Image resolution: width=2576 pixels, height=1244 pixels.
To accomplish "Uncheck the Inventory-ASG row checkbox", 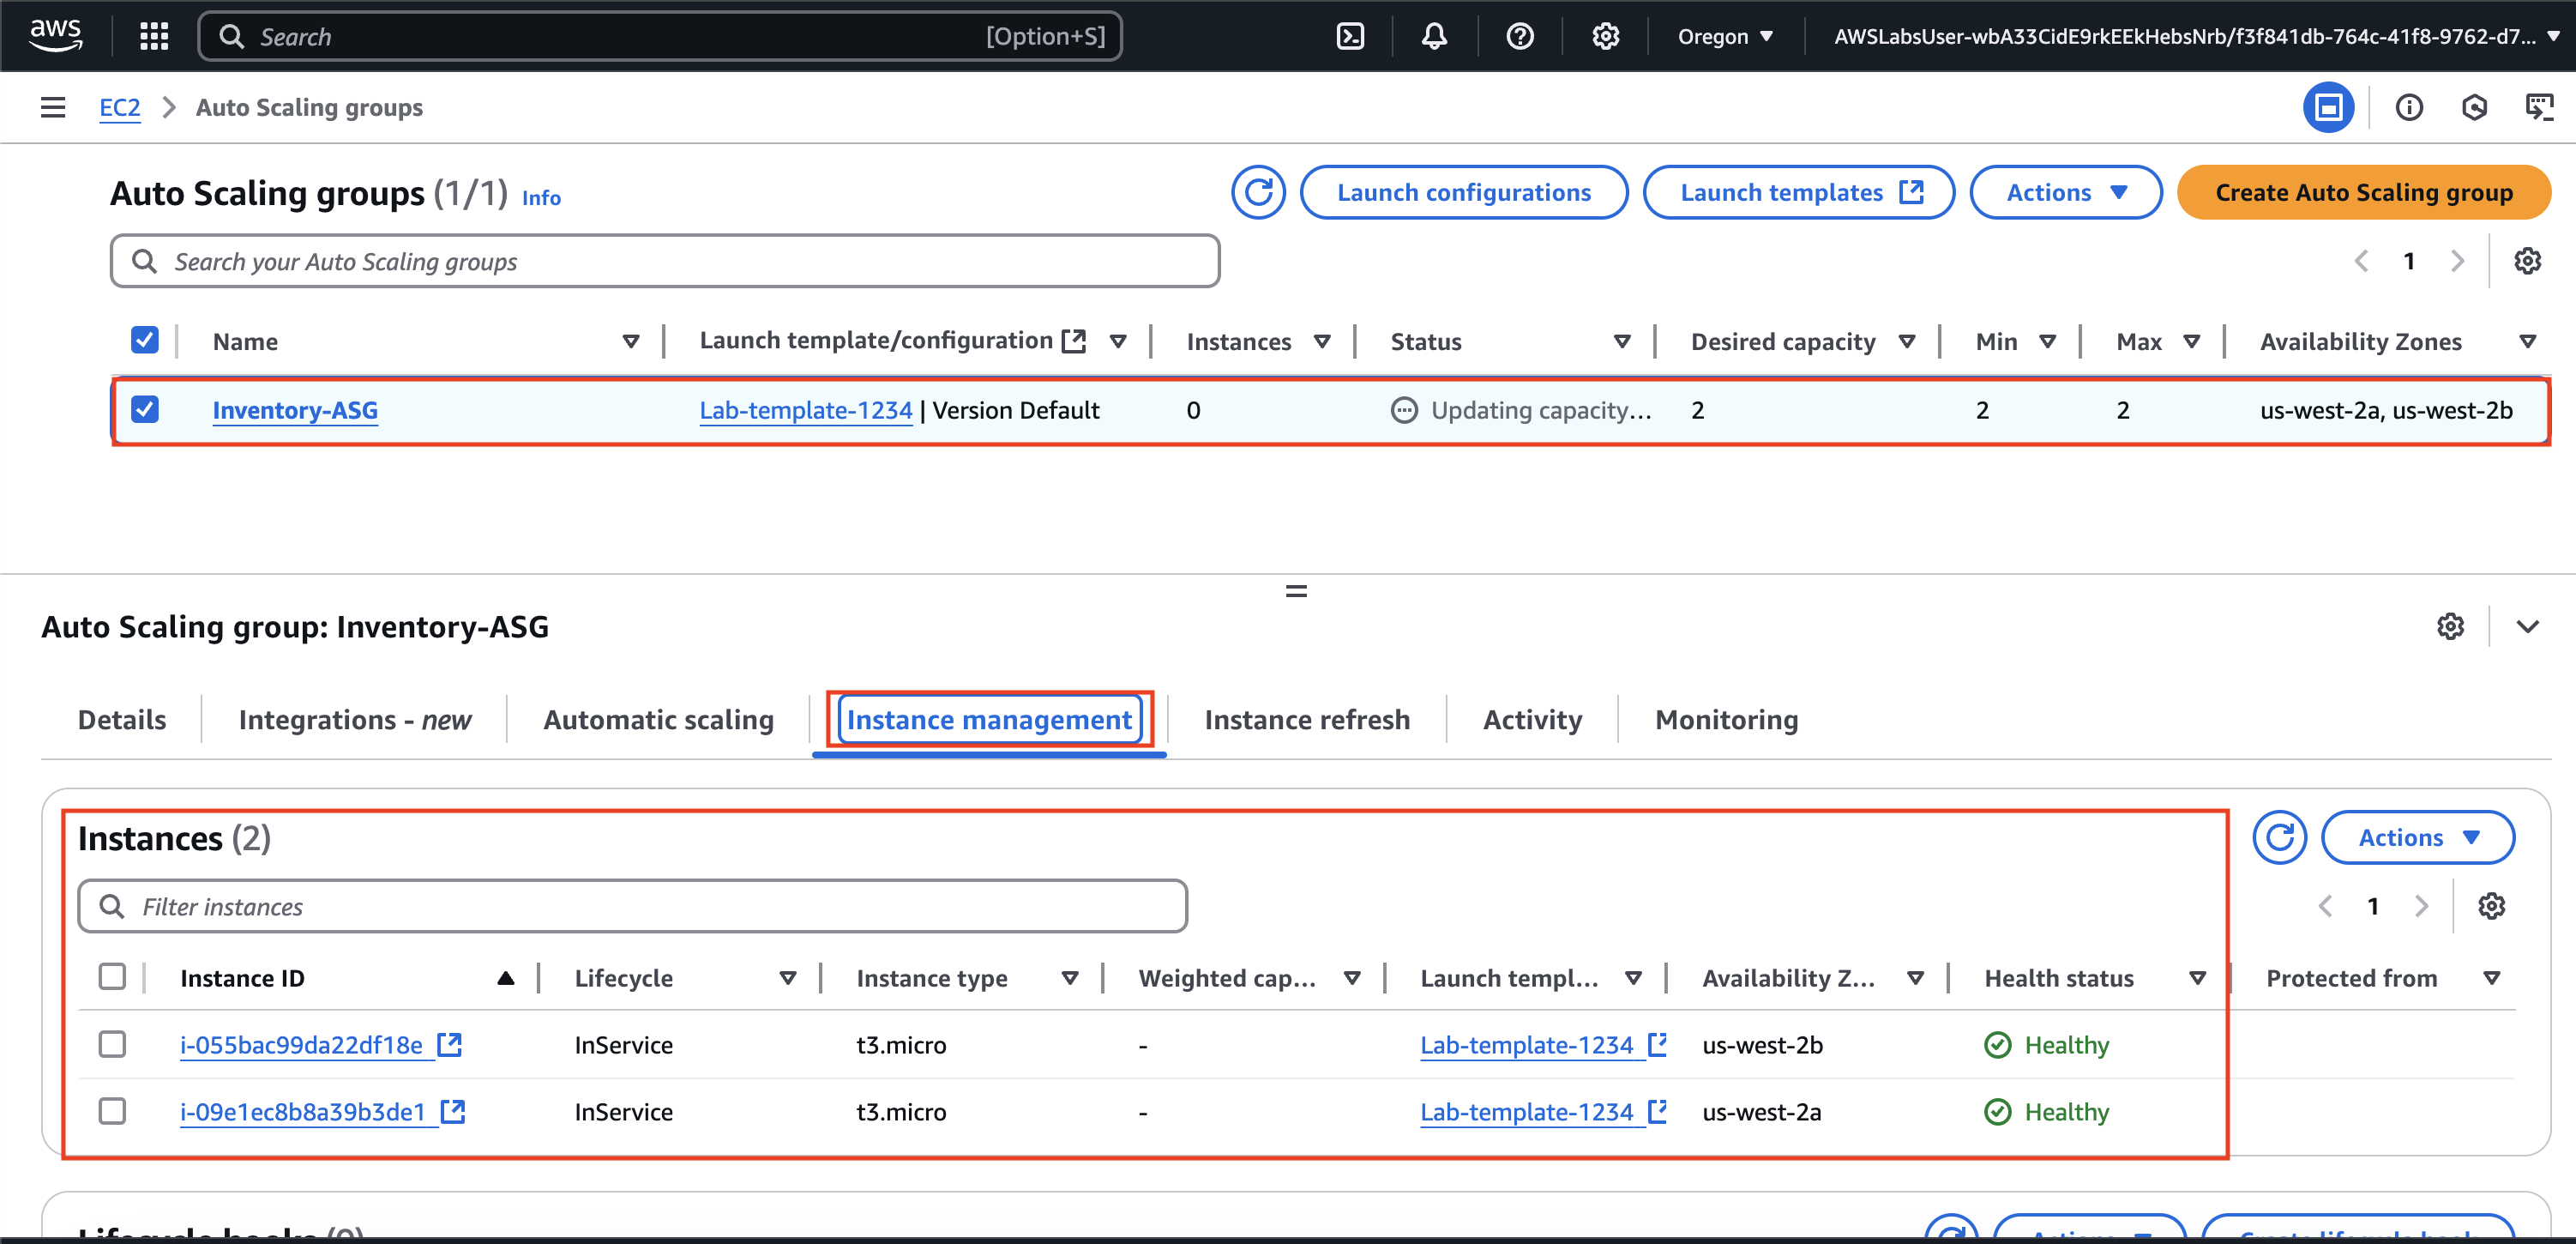I will (x=145, y=409).
